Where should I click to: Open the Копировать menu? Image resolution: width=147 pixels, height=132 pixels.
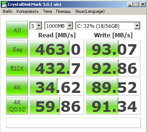point(28,11)
